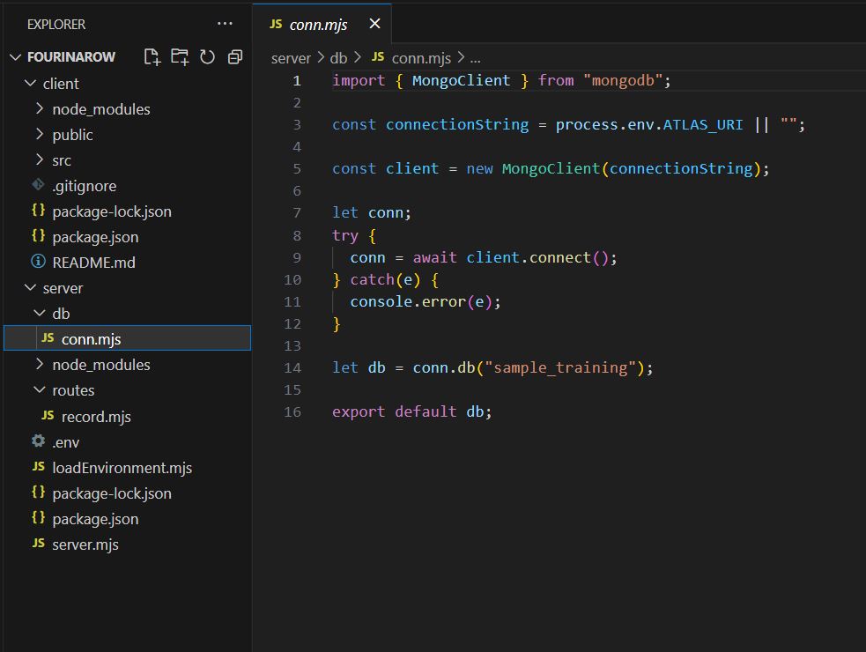Open record.mjs in the routes folder

click(x=95, y=416)
